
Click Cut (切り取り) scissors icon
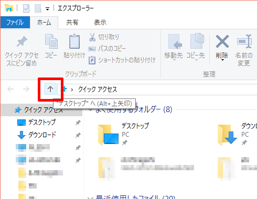click(x=92, y=37)
